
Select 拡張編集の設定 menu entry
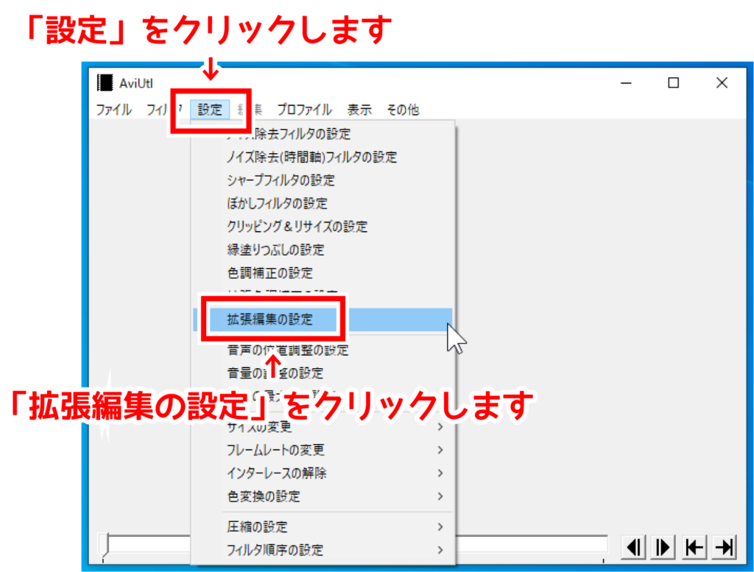[323, 319]
